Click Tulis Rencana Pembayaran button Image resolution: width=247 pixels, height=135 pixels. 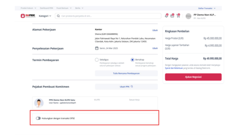pyautogui.click(x=126, y=73)
